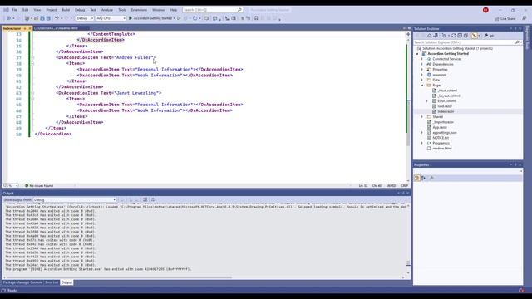532x299 pixels.
Task: Expand the Data folder
Action: (422, 80)
